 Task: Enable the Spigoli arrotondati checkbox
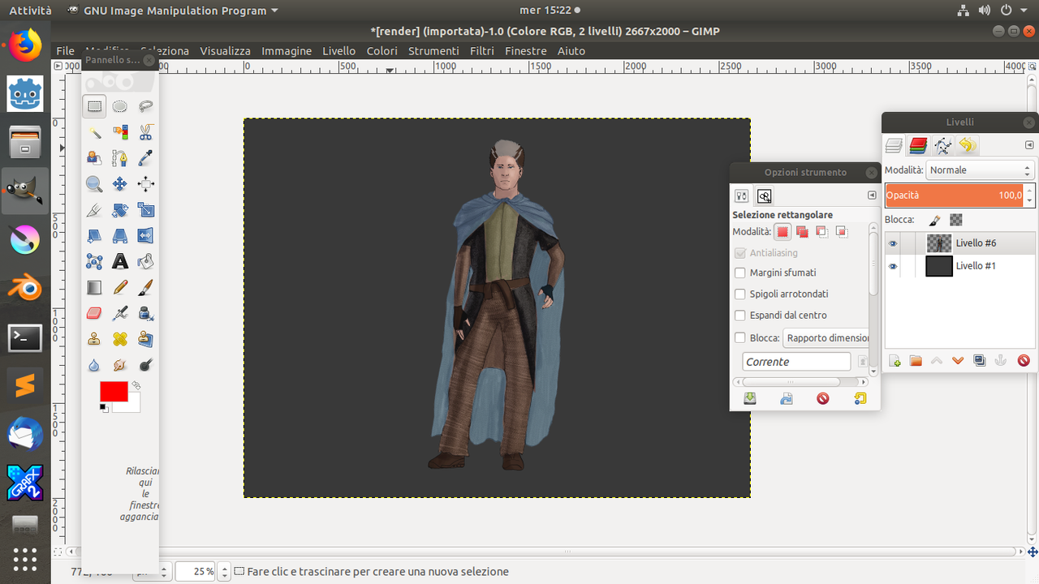(739, 294)
